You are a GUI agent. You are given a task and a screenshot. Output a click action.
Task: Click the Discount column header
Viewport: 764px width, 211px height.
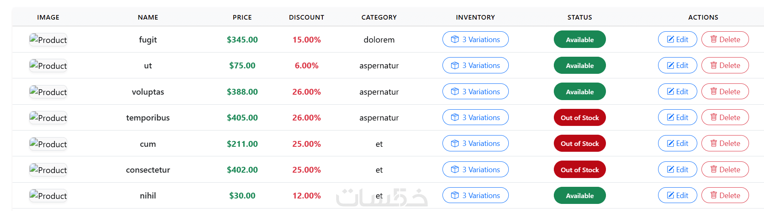(x=307, y=18)
